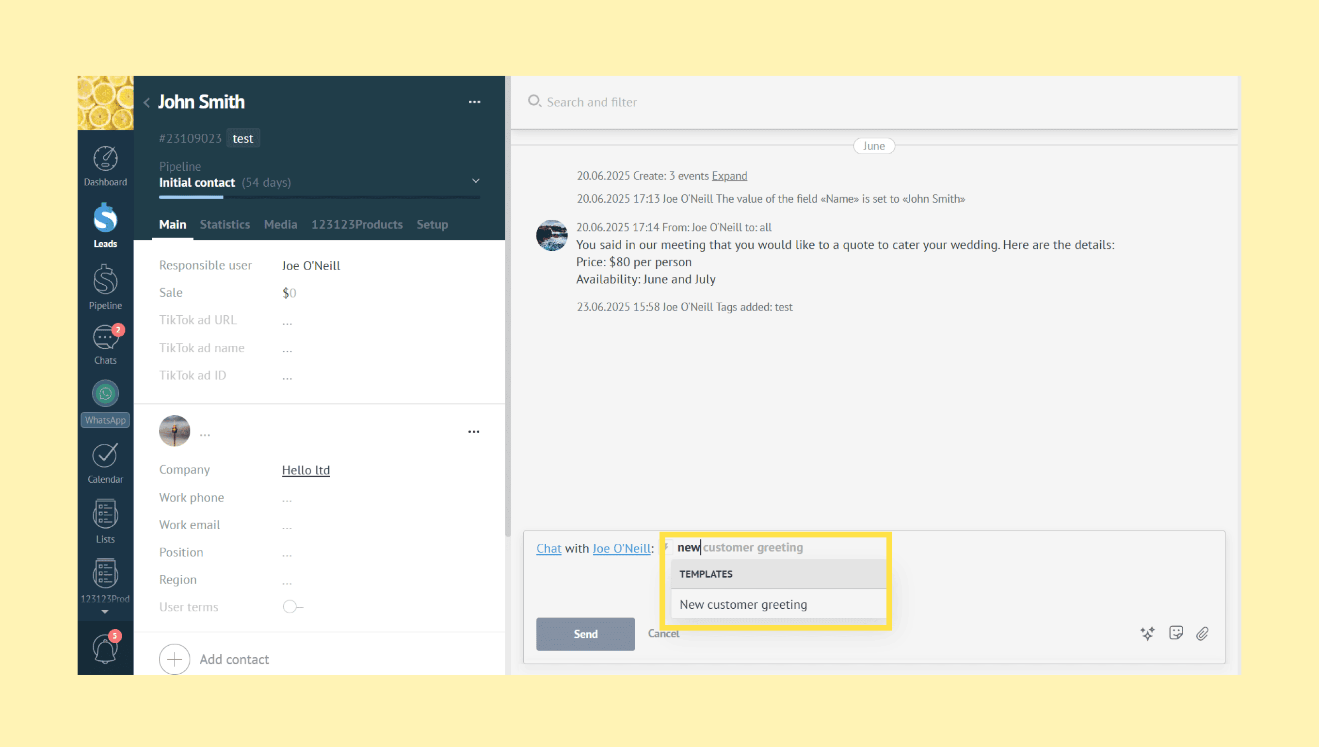Expand the Initial contact pipeline dropdown
Screen dimensions: 1319x747
pos(475,180)
